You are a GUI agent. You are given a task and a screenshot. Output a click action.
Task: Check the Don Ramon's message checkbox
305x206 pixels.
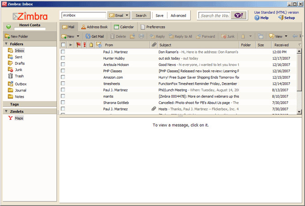[x=63, y=51]
